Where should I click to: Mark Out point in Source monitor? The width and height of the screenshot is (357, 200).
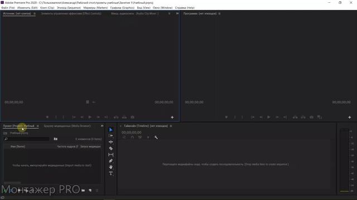(63, 117)
